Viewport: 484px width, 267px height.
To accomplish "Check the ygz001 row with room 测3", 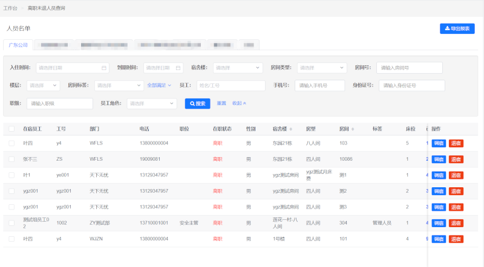I will point(11,207).
